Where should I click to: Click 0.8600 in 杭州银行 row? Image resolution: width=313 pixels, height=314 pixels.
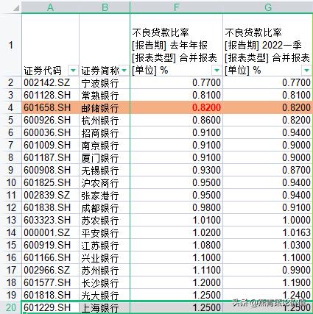pos(206,120)
